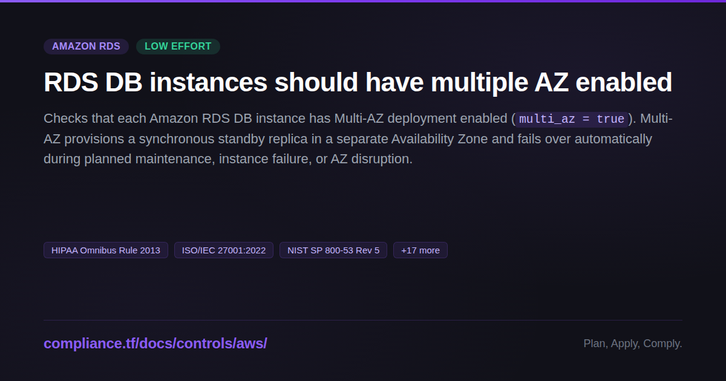Select the multi_az = true code snippet
Viewport: 726px width, 381px height.
[x=572, y=119]
